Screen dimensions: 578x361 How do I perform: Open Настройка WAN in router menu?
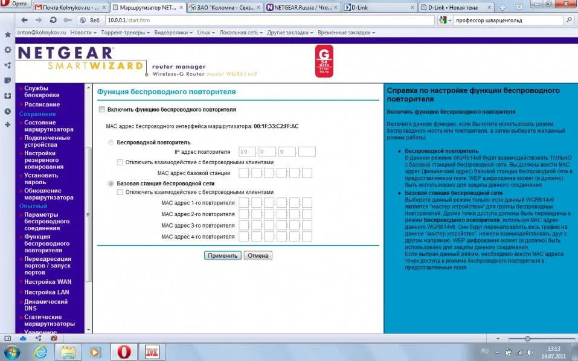coord(48,282)
